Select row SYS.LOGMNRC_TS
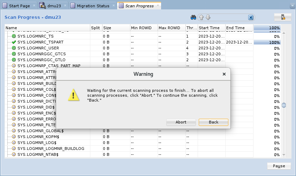Image resolution: width=296 pixels, height=176 pixels. pyautogui.click(x=143, y=36)
